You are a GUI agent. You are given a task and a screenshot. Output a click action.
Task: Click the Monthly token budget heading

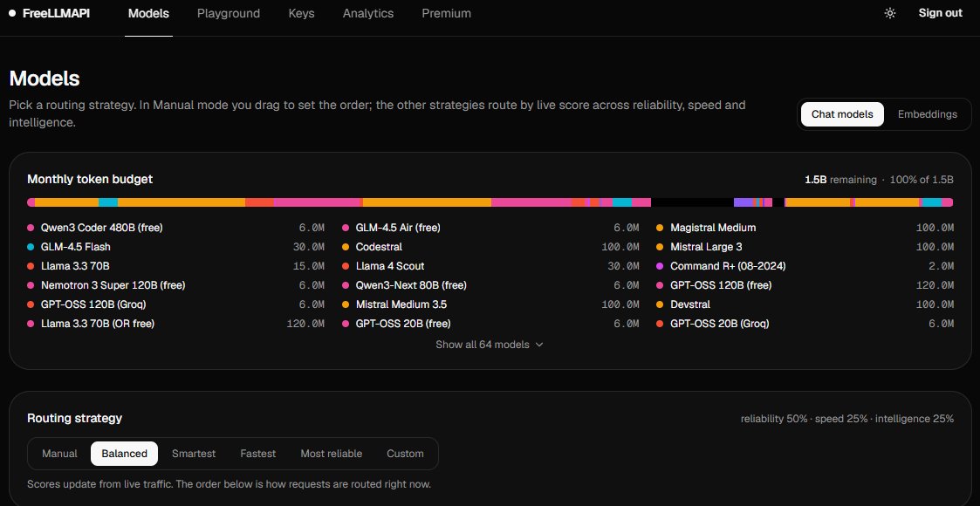(90, 180)
